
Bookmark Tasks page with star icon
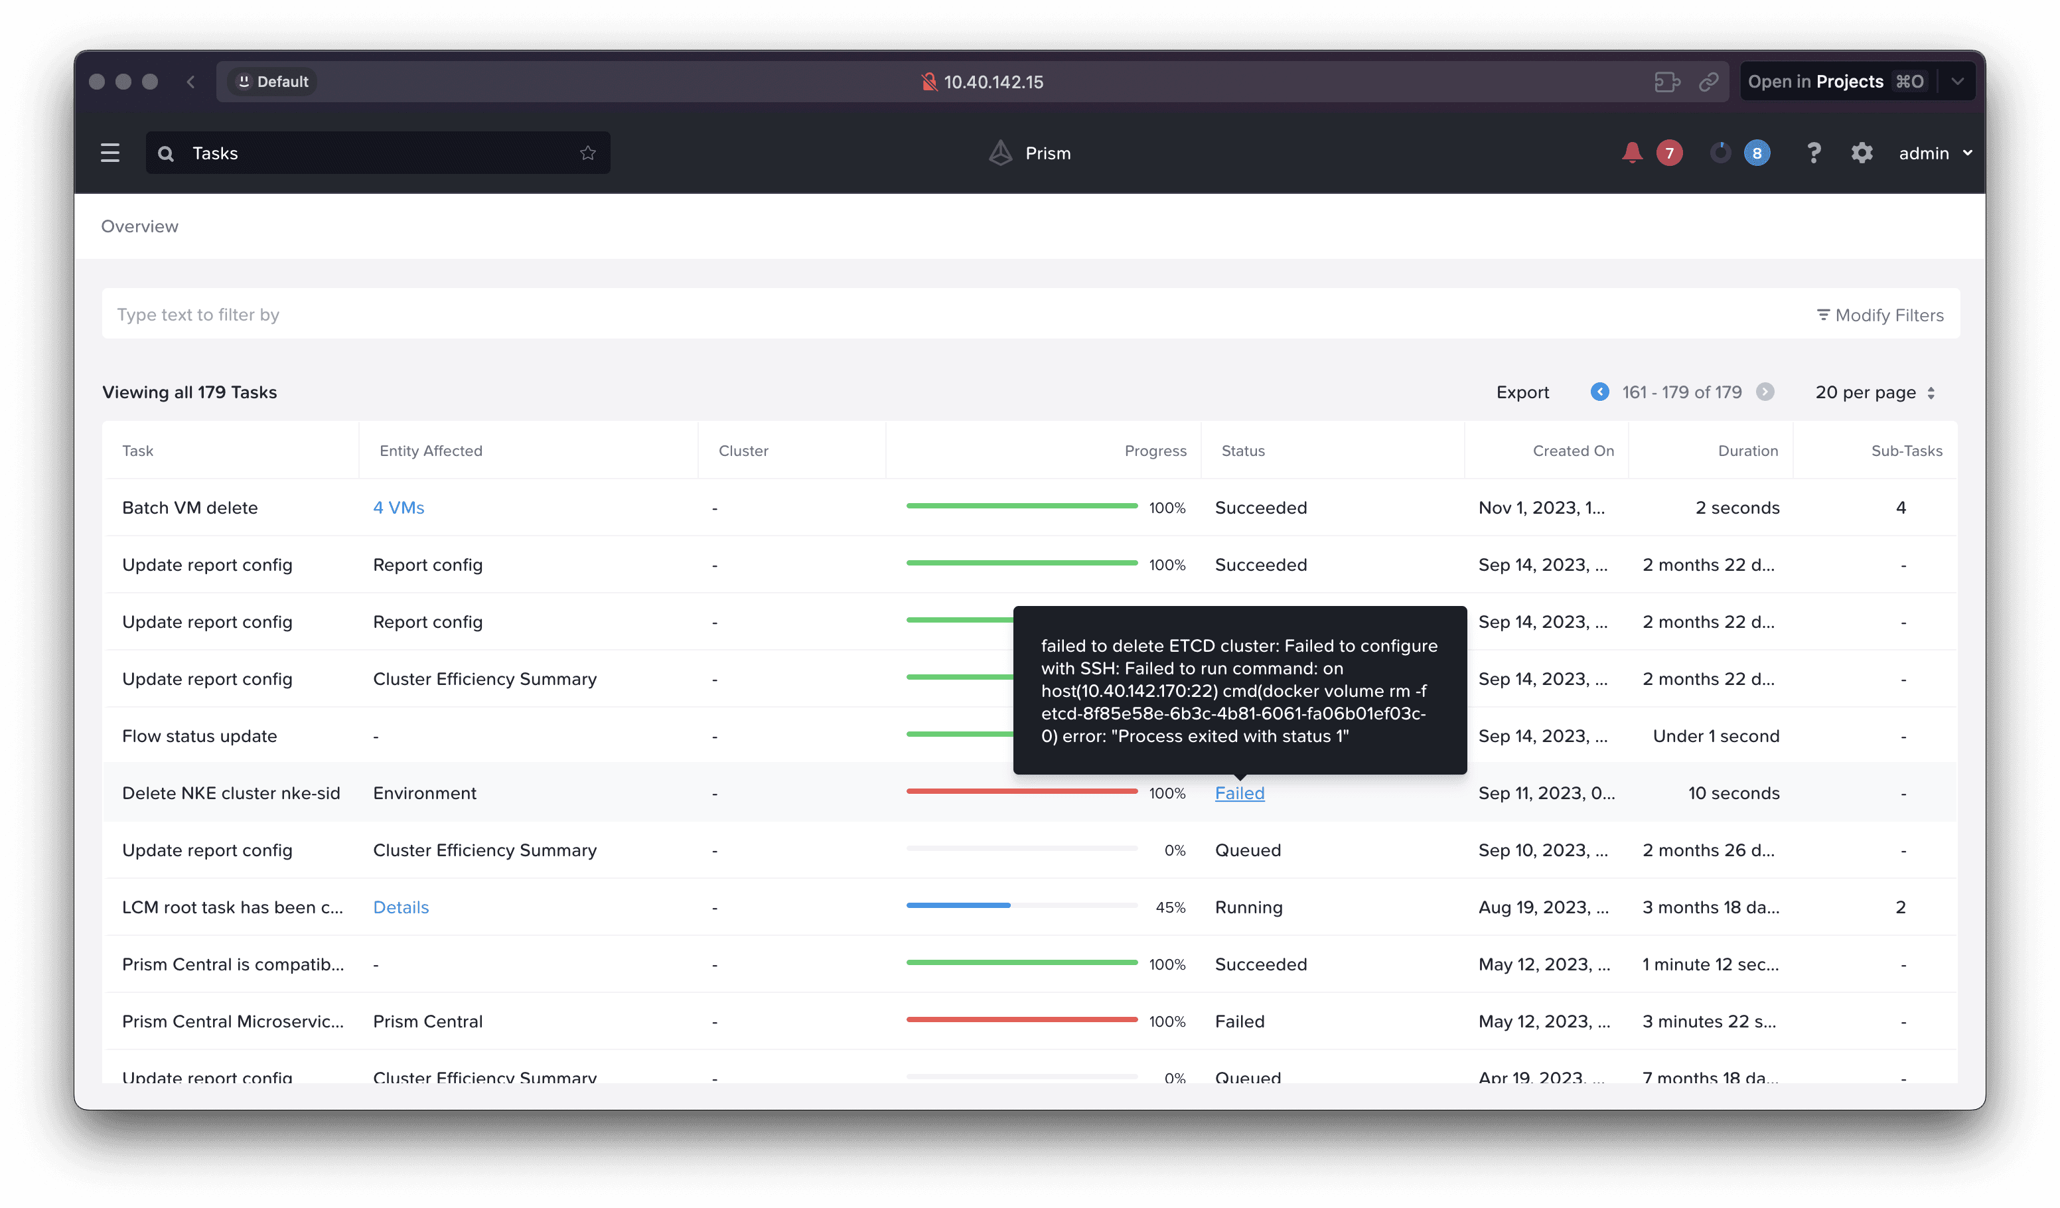tap(588, 153)
